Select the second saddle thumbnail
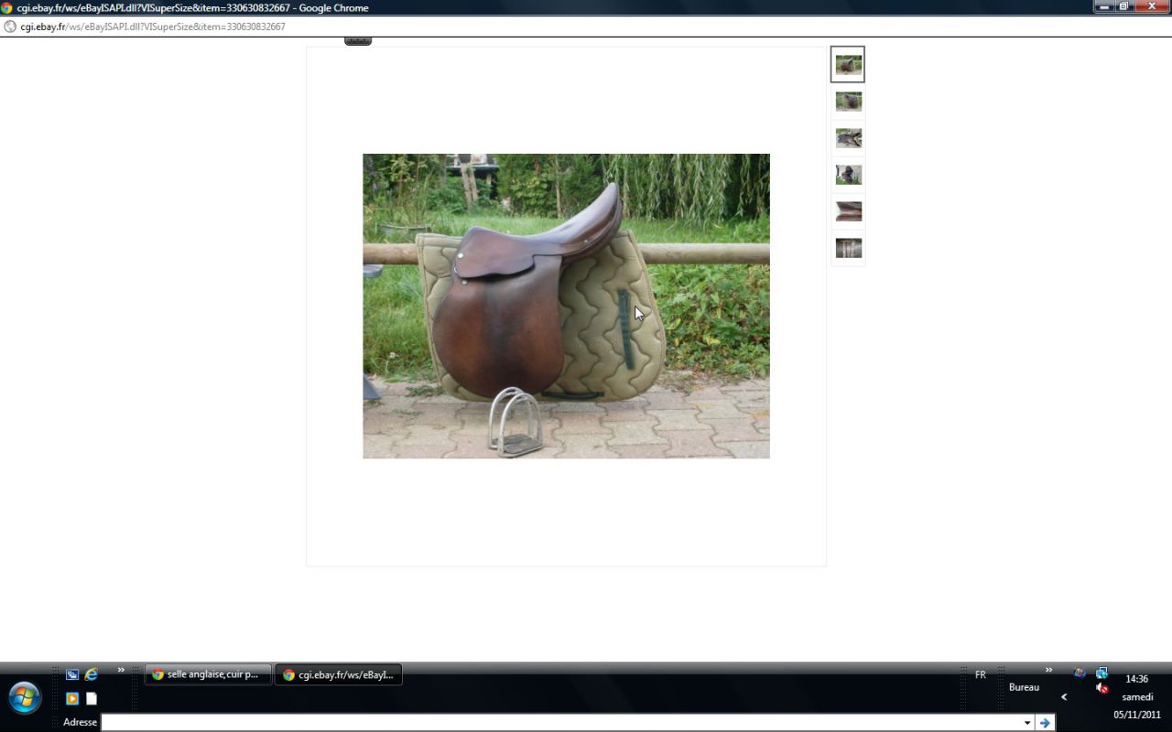This screenshot has height=732, width=1172. coord(848,102)
